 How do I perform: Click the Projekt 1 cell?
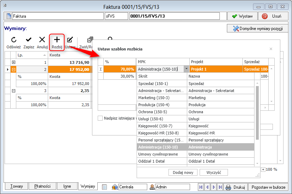click(x=216, y=69)
